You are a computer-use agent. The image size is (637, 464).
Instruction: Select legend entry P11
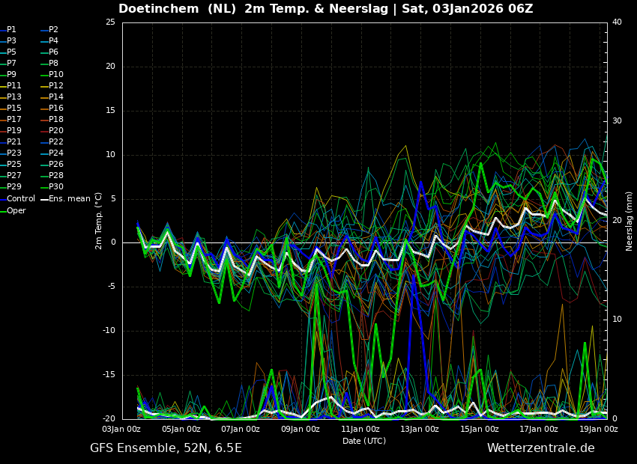pyautogui.click(x=10, y=85)
